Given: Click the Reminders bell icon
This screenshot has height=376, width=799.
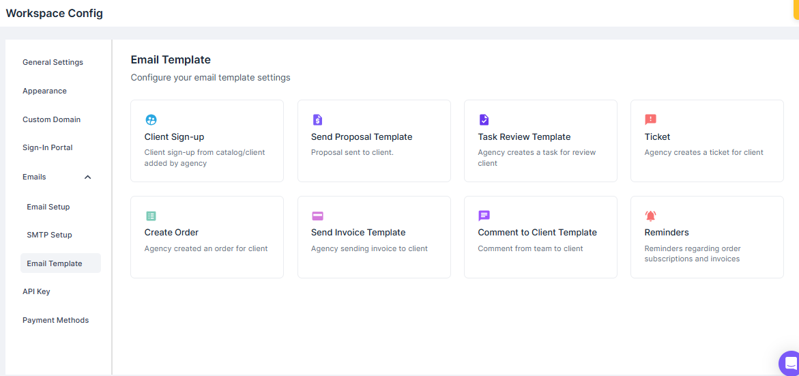Looking at the screenshot, I should (x=650, y=216).
